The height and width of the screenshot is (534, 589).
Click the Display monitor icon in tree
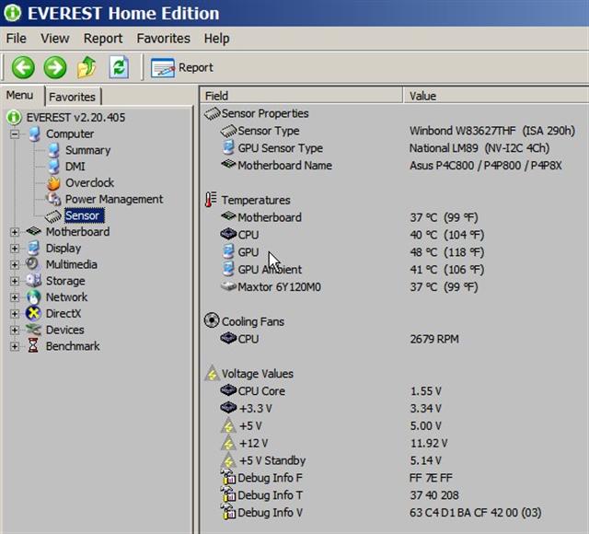[34, 248]
